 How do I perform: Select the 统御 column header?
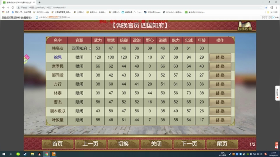coord(124,40)
